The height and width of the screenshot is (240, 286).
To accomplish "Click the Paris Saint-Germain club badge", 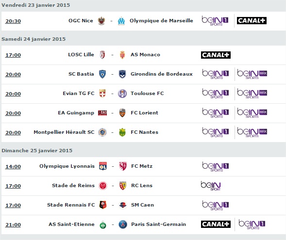I will [123, 224].
